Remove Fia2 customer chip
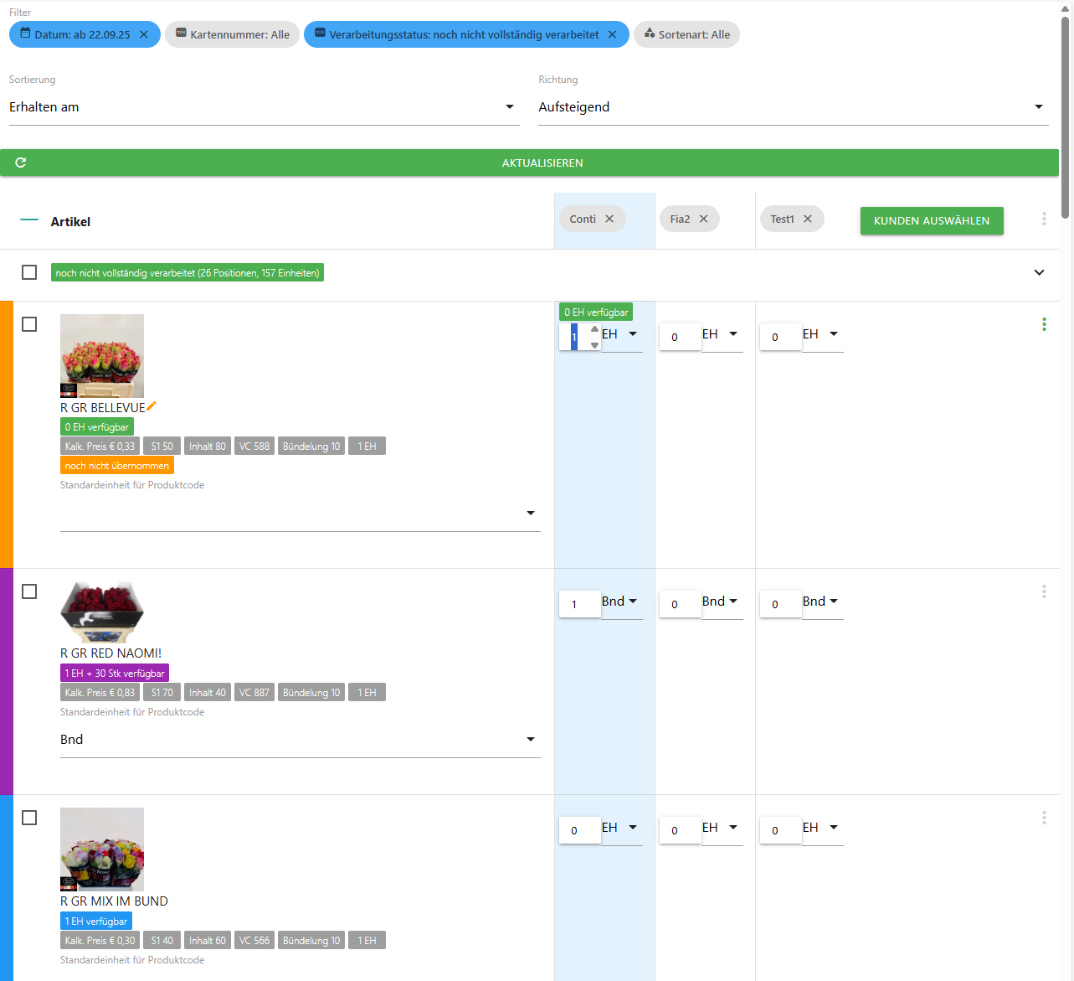The image size is (1074, 981). [x=704, y=219]
